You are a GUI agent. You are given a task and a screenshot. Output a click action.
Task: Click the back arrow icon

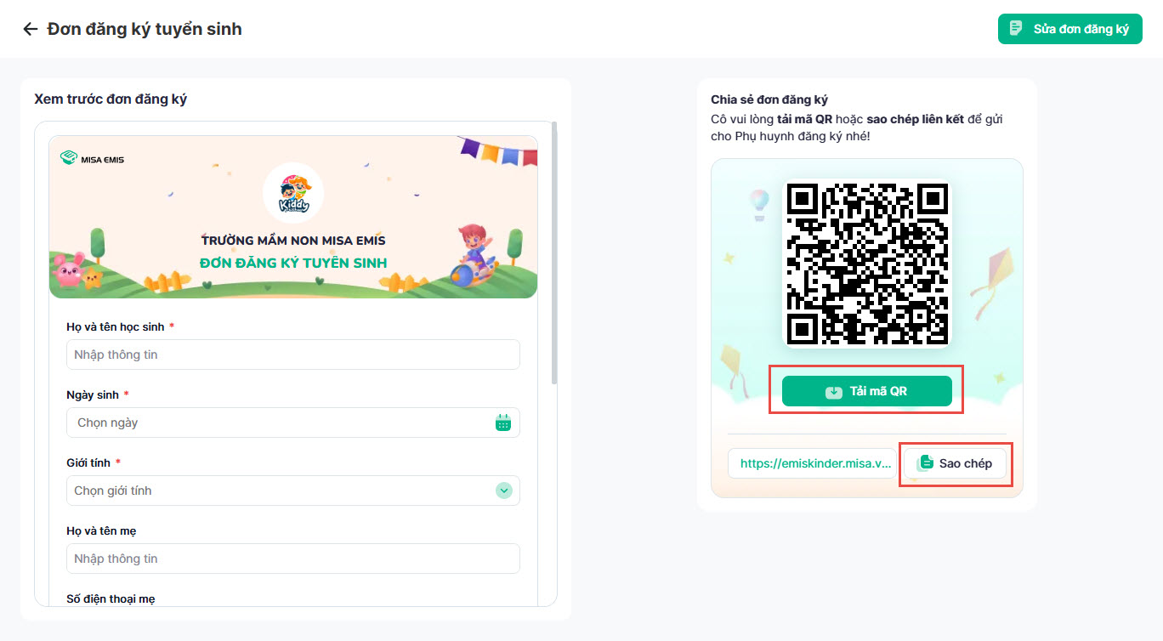pos(31,29)
